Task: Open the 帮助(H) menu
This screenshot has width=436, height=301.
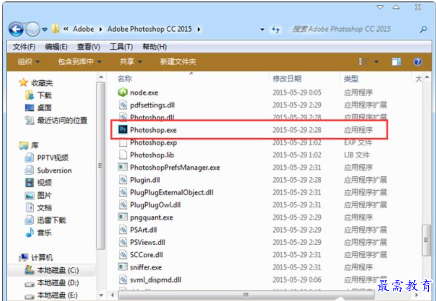Action: tap(155, 47)
